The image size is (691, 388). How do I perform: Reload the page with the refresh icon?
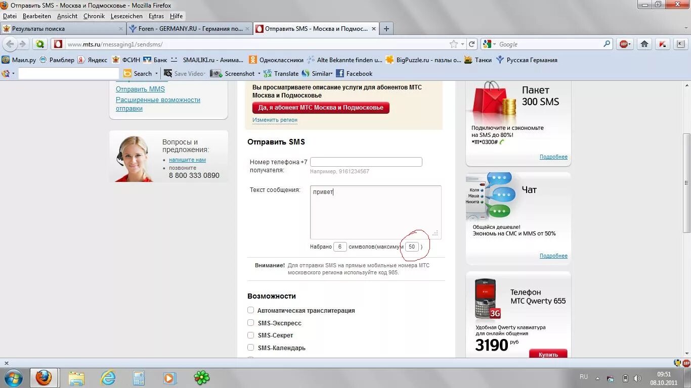(472, 44)
